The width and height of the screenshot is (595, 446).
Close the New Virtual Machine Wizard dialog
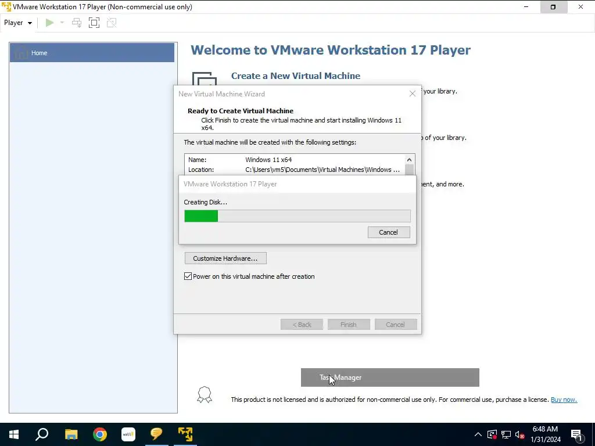413,93
